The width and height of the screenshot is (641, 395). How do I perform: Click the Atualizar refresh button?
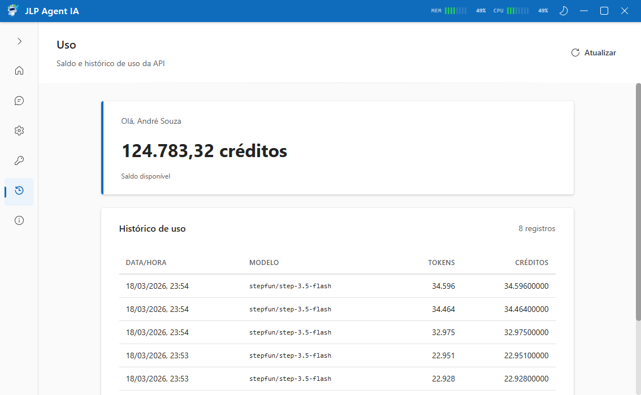pyautogui.click(x=594, y=53)
